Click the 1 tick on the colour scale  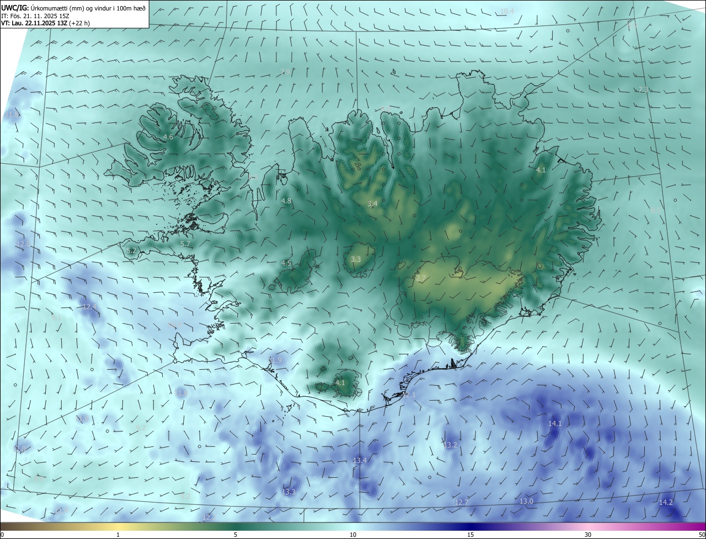(118, 535)
